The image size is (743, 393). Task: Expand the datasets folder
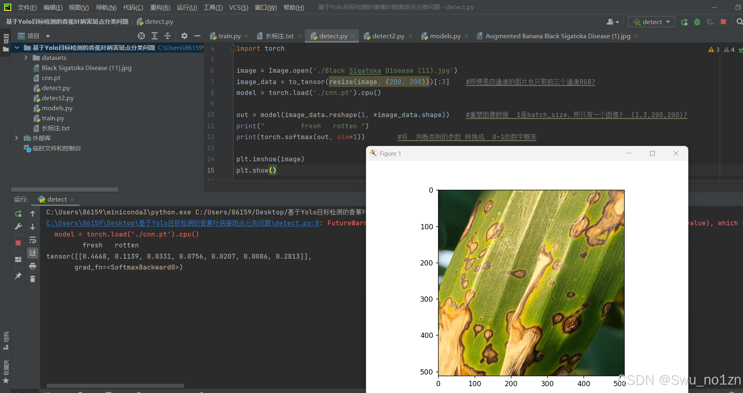click(x=25, y=58)
